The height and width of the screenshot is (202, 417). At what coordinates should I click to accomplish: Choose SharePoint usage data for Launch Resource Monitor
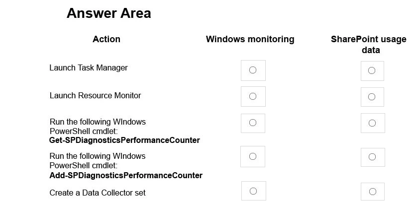click(x=372, y=97)
